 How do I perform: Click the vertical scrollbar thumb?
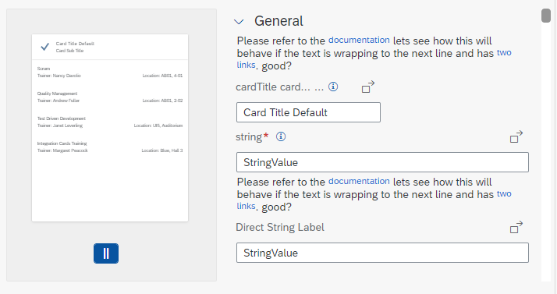click(x=545, y=16)
